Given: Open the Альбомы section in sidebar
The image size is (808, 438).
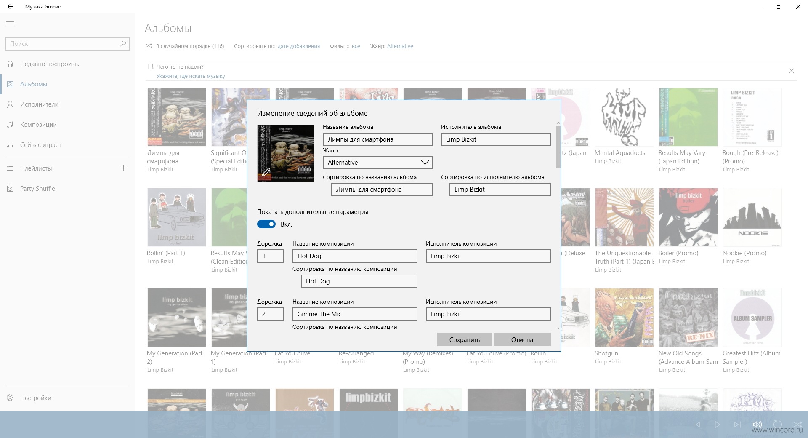Looking at the screenshot, I should click(x=67, y=84).
